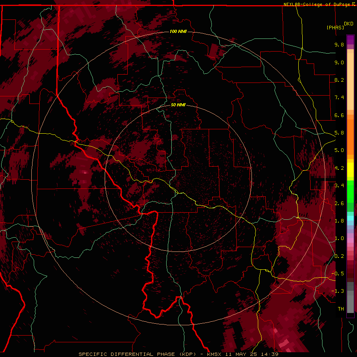The image size is (357, 357).
Task: Select the -0.5 scale value
Action: (338, 274)
